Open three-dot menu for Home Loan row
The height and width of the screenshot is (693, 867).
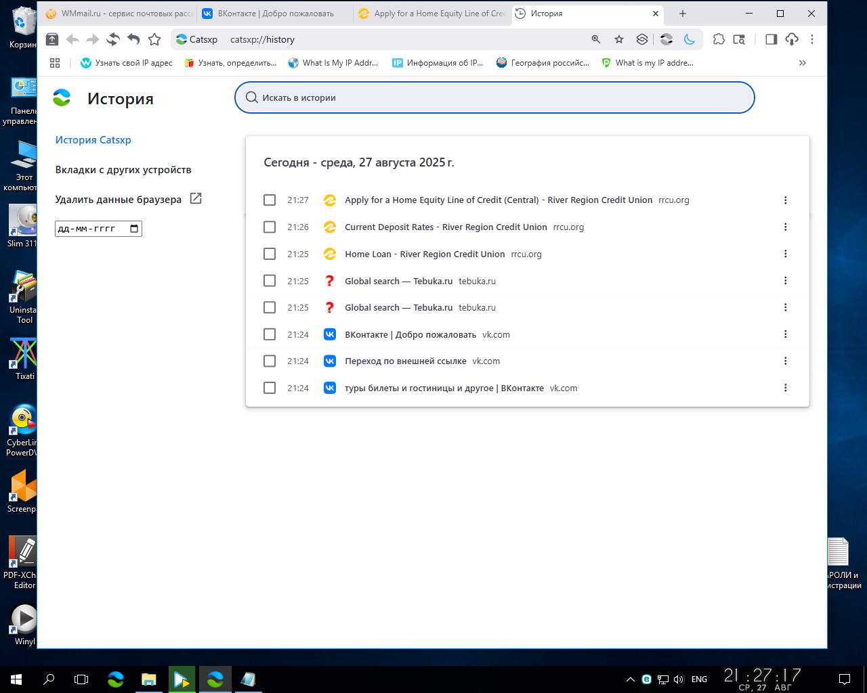tap(786, 254)
